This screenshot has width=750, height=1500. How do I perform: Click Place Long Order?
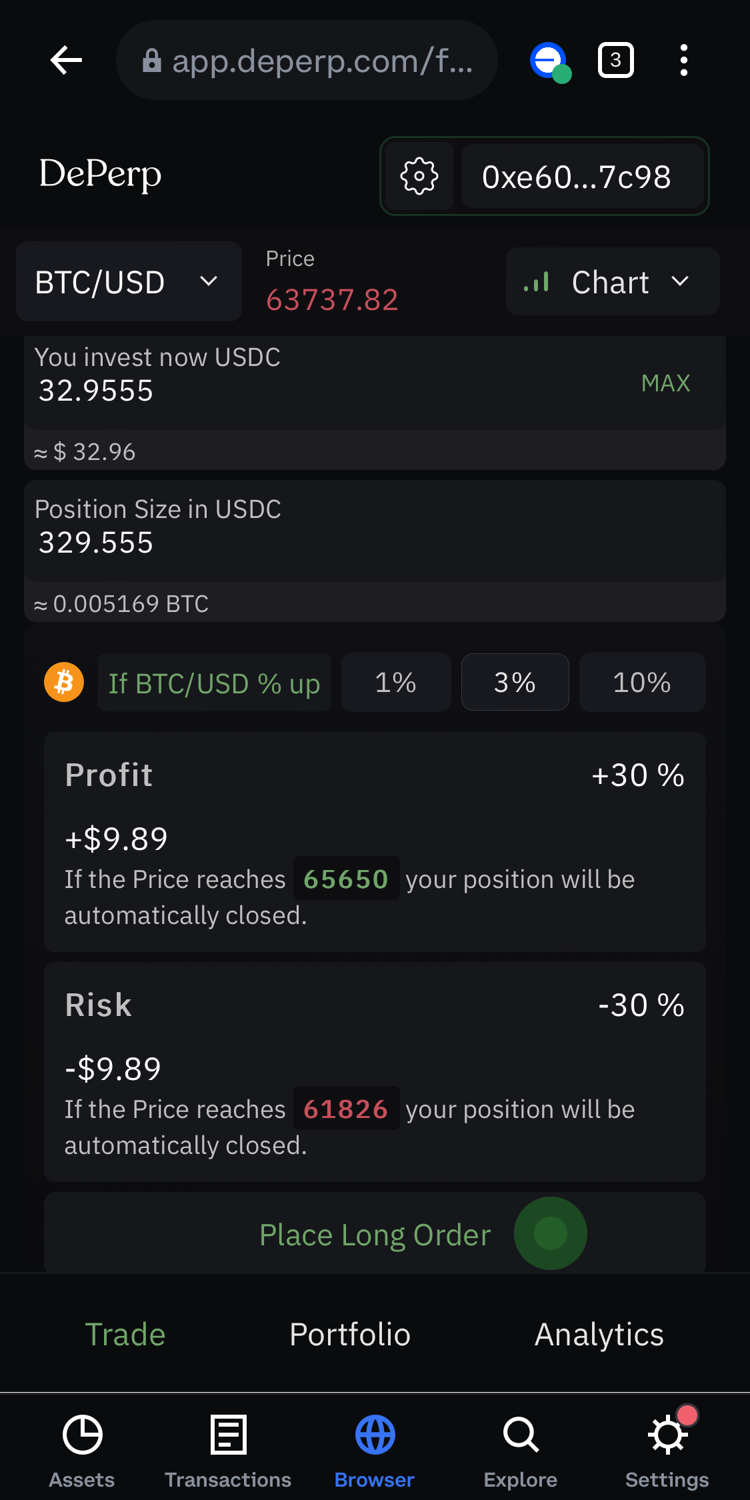pos(375,1234)
